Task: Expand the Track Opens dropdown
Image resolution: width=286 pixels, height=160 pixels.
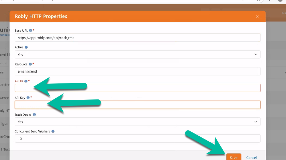Action: tap(138, 122)
